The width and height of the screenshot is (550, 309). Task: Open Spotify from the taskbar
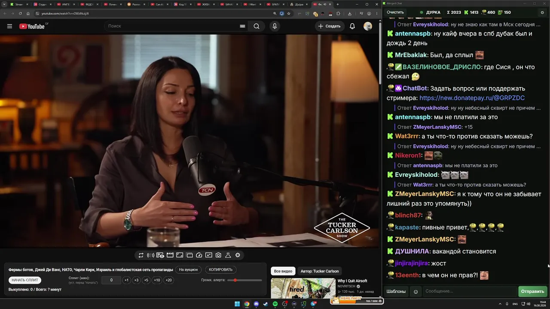pos(275,304)
